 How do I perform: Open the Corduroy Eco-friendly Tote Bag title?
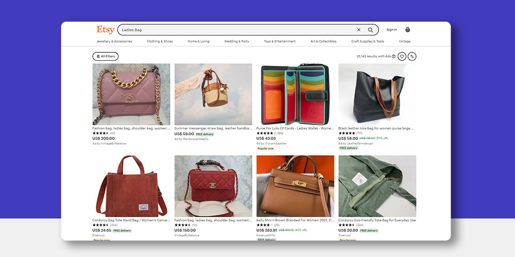click(377, 221)
